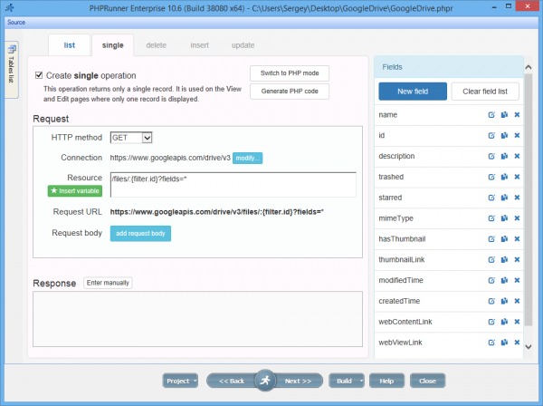Click the fields scrollbar up arrow
Viewport: 543px width, 406px height.
tap(529, 67)
